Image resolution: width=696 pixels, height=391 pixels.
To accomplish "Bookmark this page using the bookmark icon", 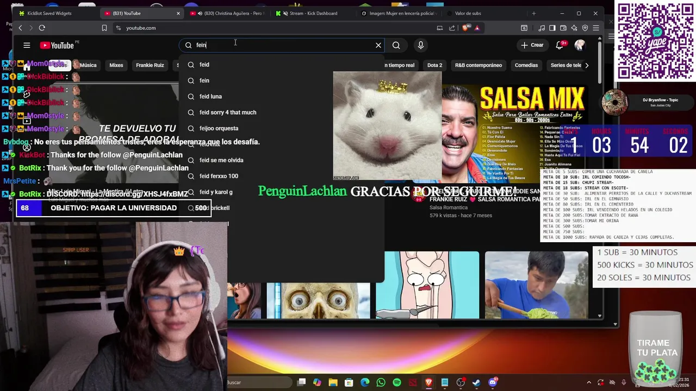I will pos(104,28).
